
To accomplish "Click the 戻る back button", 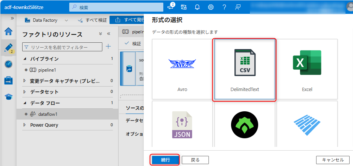I will [195, 160].
